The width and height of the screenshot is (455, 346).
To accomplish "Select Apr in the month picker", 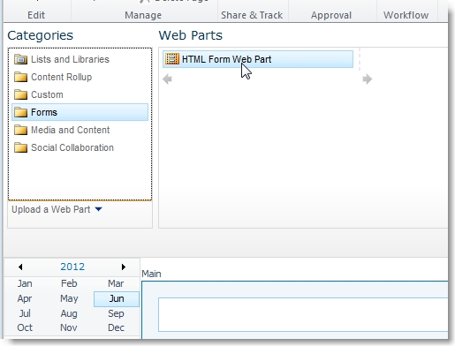I will 25,298.
